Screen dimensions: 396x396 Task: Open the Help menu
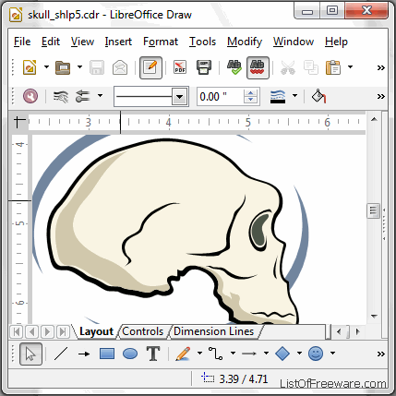[336, 42]
